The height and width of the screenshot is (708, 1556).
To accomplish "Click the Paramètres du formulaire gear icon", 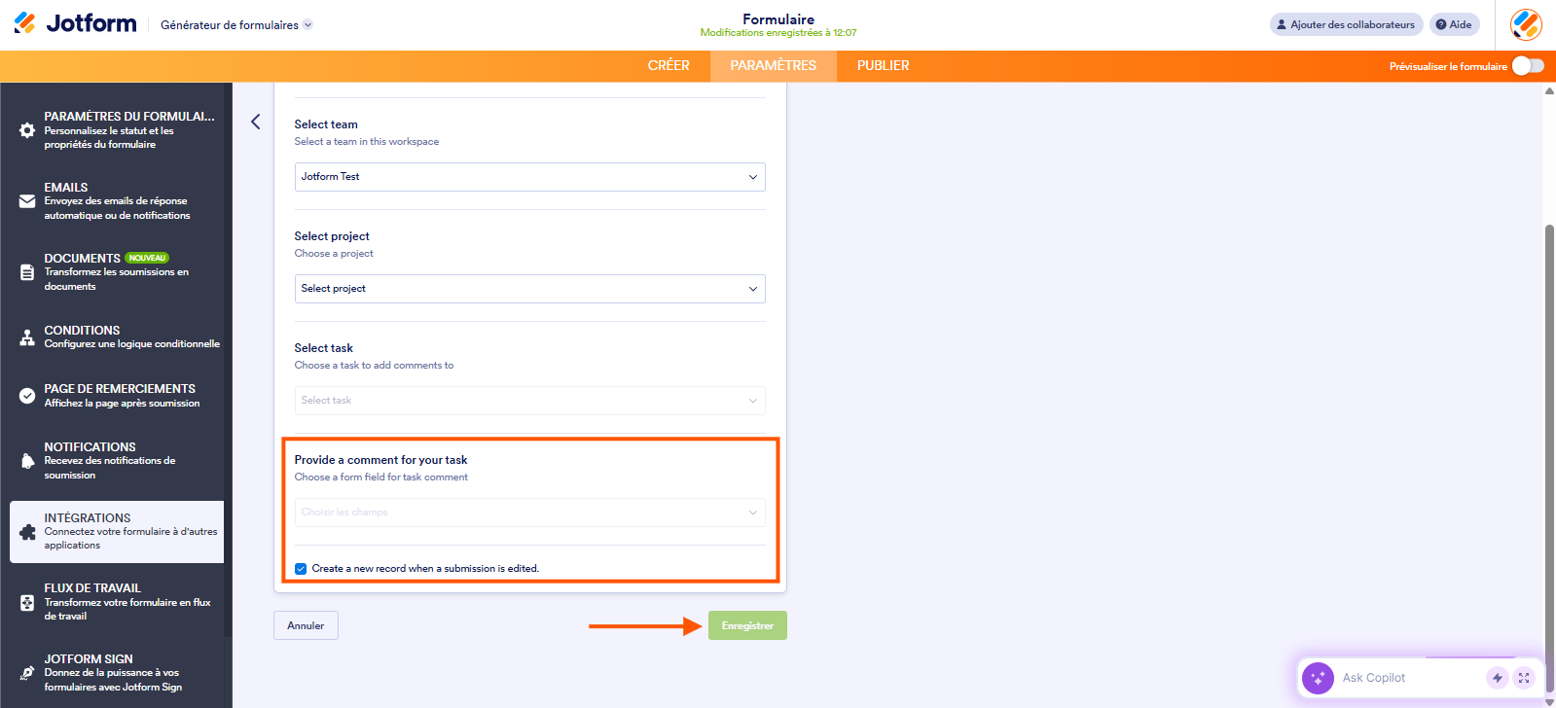I will click(x=27, y=130).
